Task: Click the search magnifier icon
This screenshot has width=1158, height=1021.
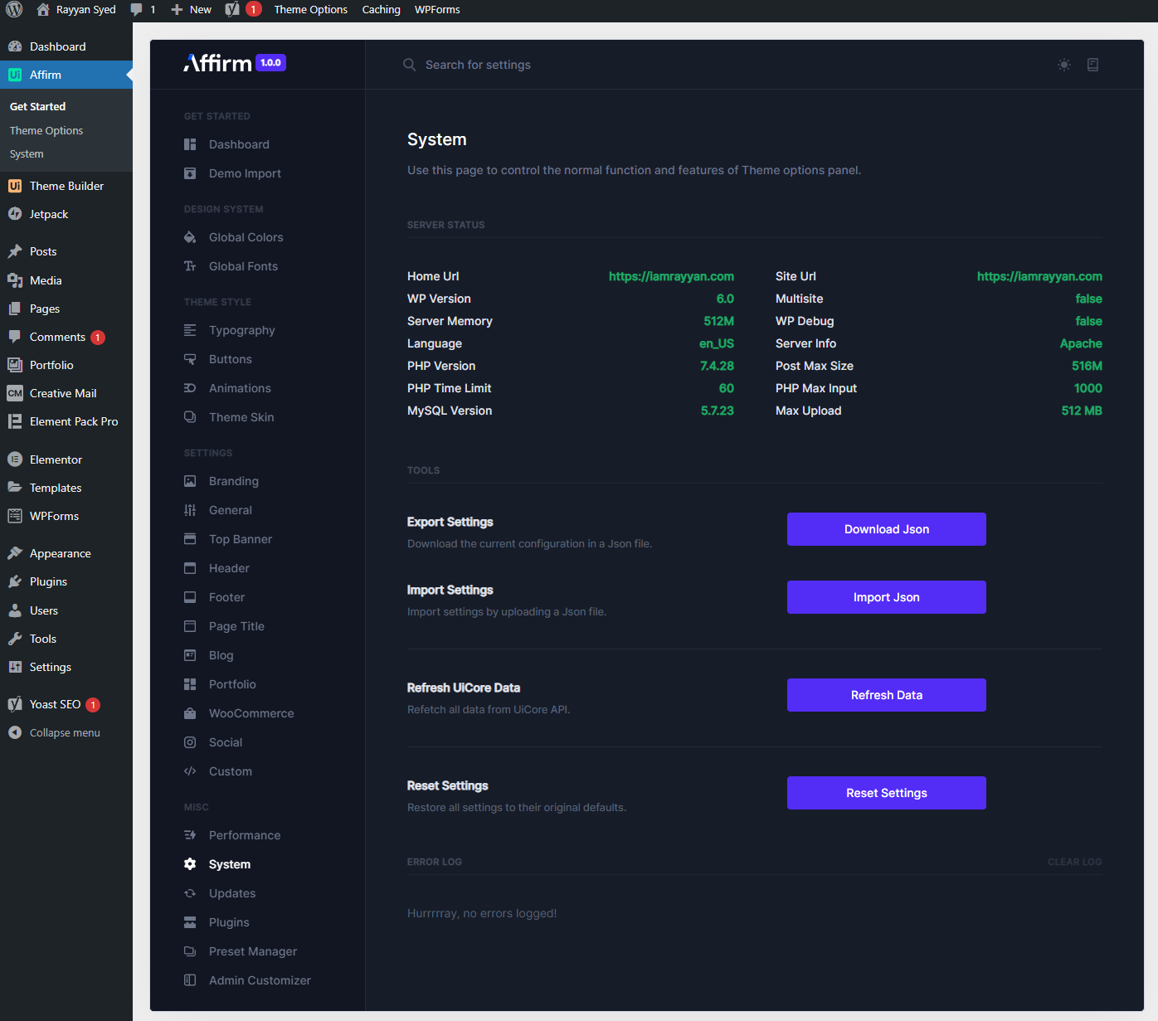Action: (409, 65)
